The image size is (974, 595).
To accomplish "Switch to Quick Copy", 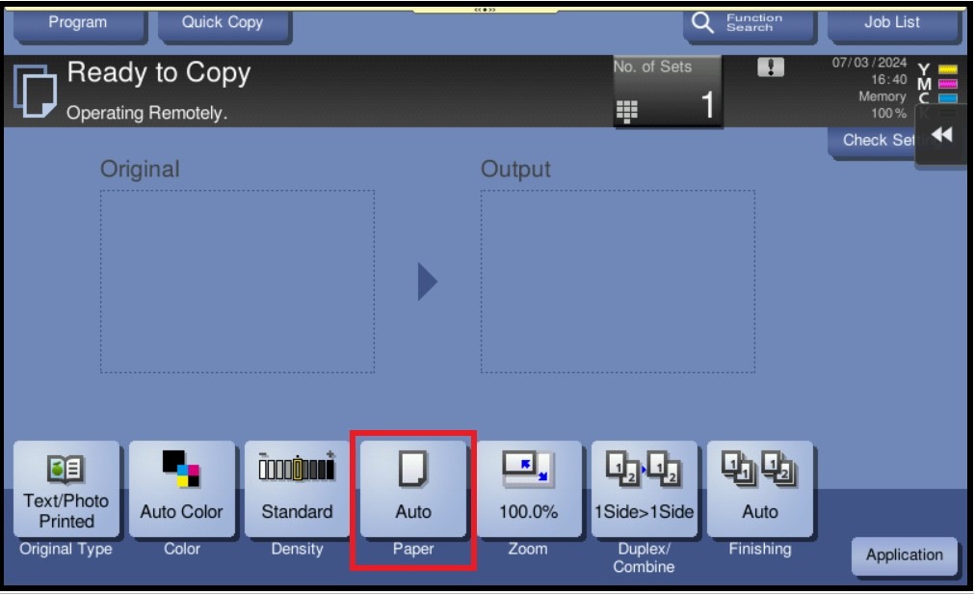I will click(x=223, y=24).
